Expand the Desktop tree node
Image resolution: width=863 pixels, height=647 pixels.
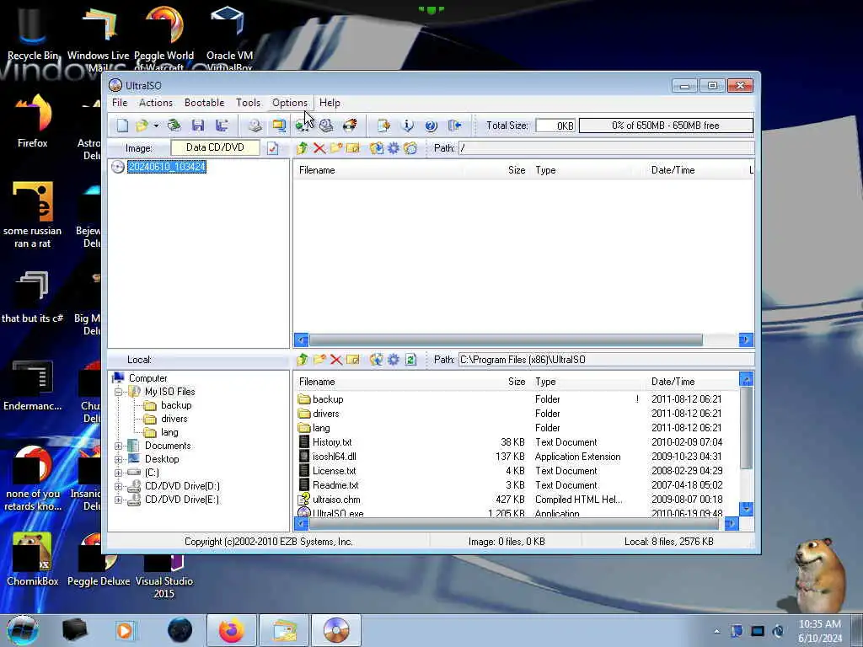tap(118, 459)
